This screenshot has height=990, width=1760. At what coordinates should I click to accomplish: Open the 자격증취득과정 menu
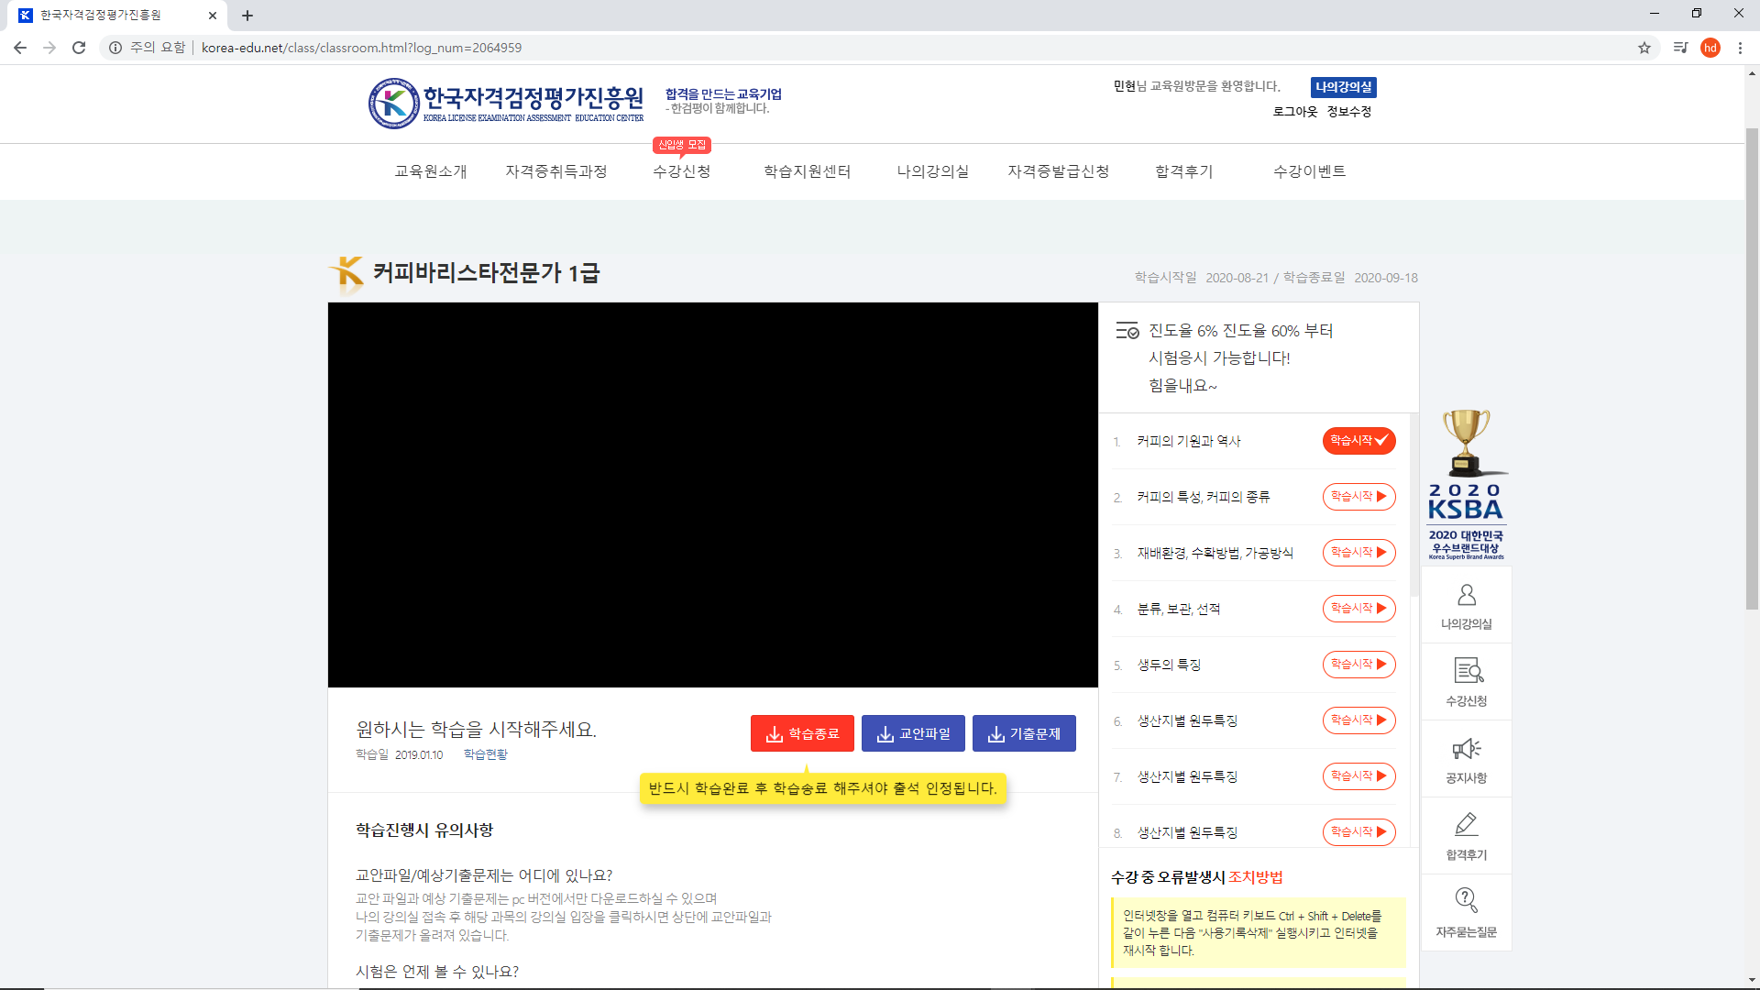click(x=556, y=171)
